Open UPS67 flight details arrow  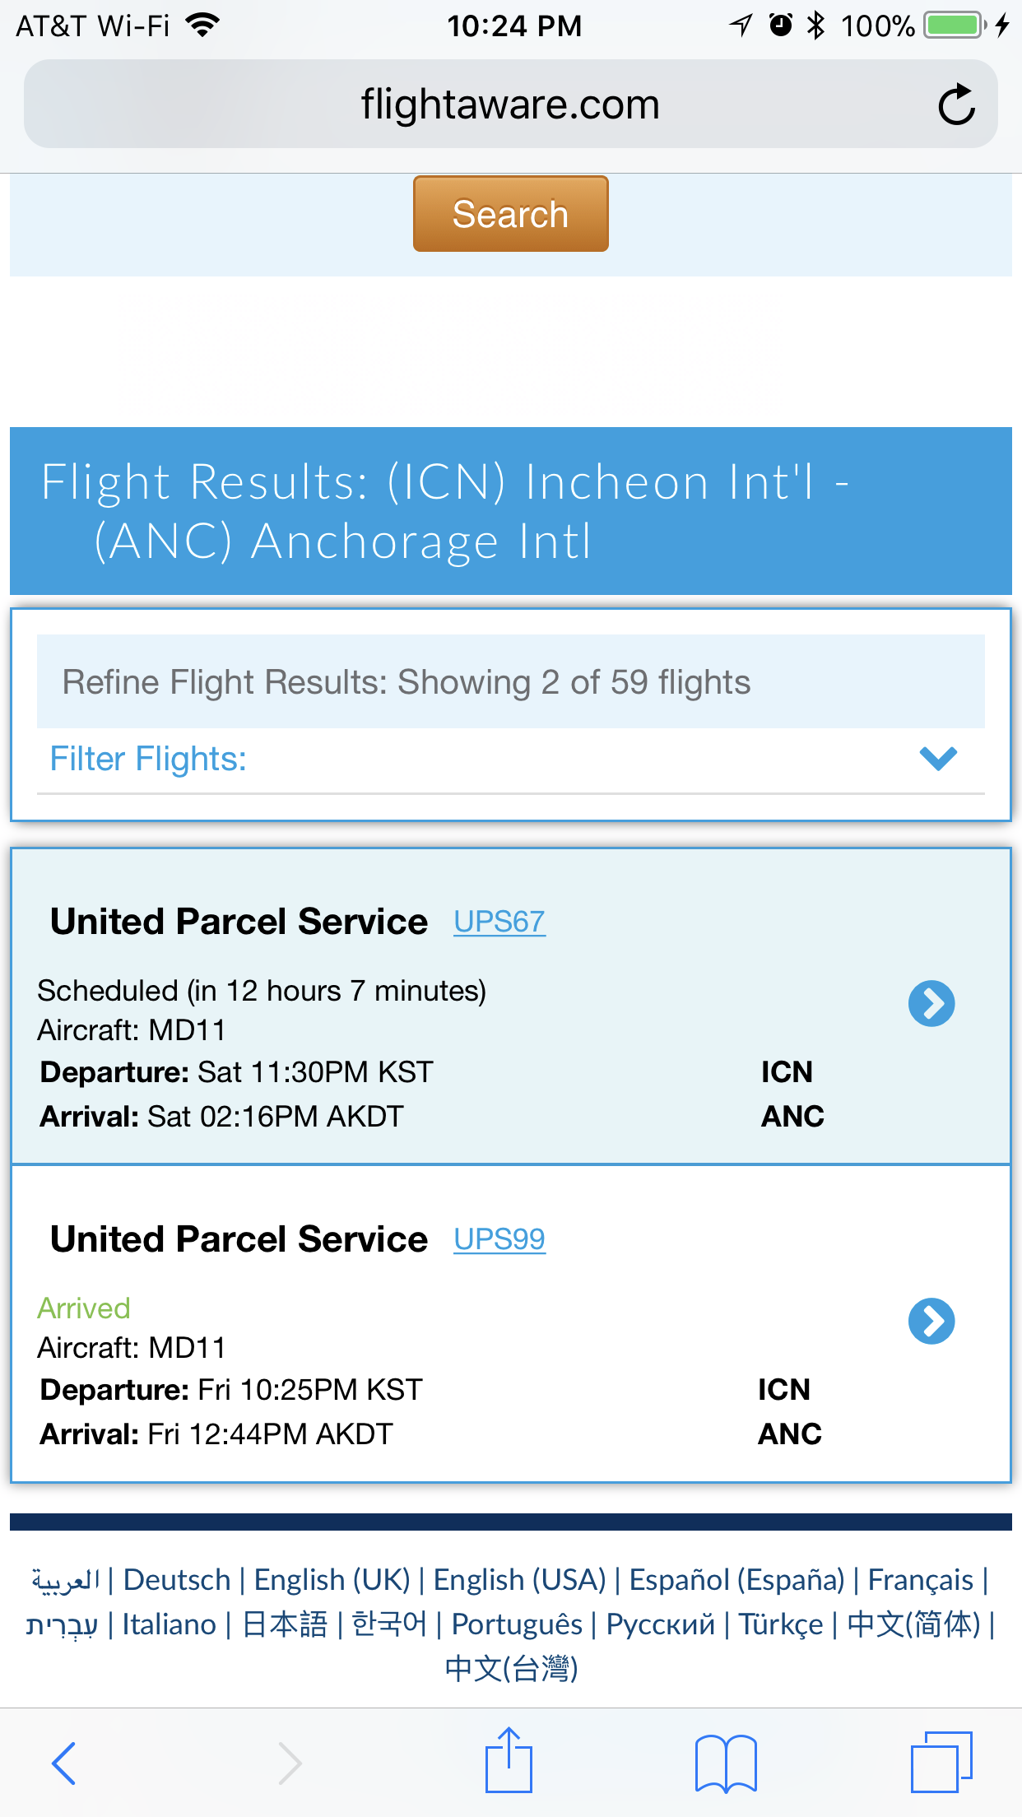(x=931, y=1004)
